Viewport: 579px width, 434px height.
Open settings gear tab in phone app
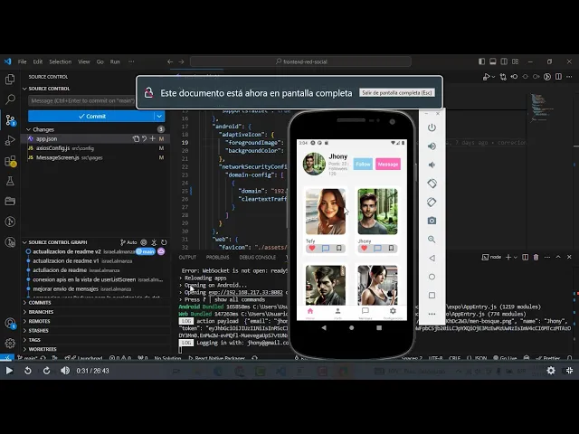[x=393, y=313]
